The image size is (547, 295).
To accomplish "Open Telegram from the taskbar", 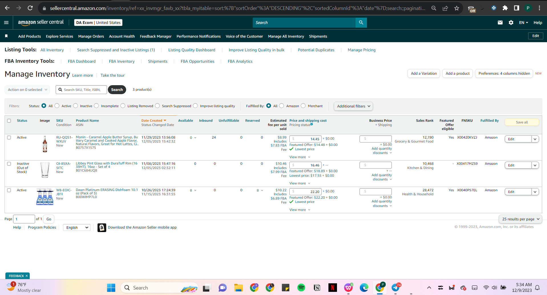I will point(395,288).
